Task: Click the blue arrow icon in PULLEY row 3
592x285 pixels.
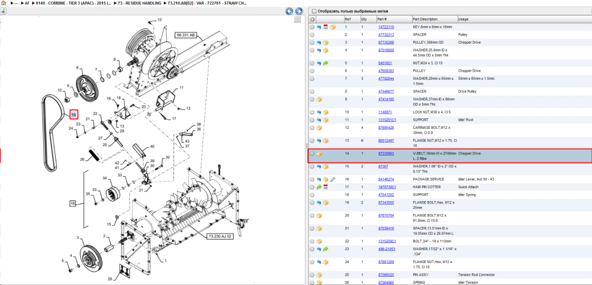Action: [x=319, y=43]
